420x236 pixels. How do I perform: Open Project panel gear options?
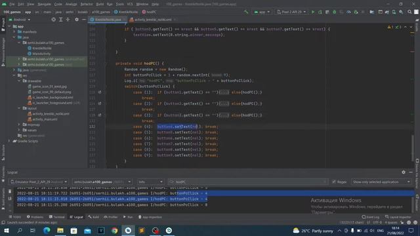coord(77,20)
